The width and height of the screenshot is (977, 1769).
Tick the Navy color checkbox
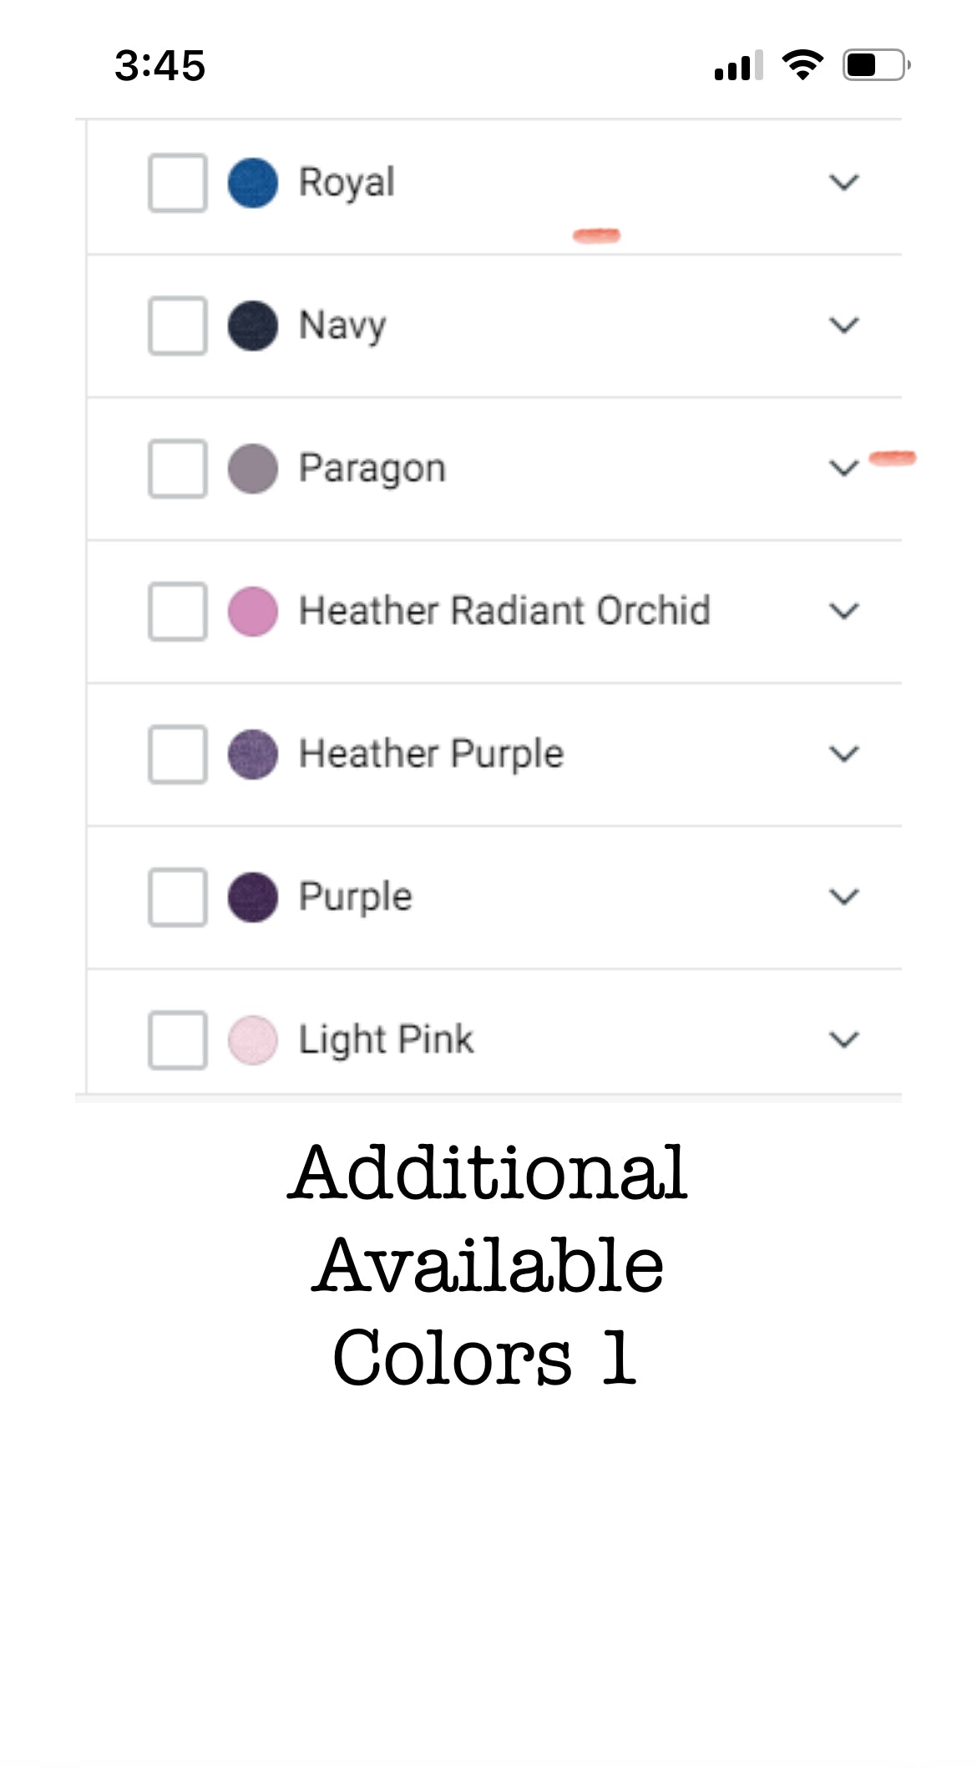(178, 325)
